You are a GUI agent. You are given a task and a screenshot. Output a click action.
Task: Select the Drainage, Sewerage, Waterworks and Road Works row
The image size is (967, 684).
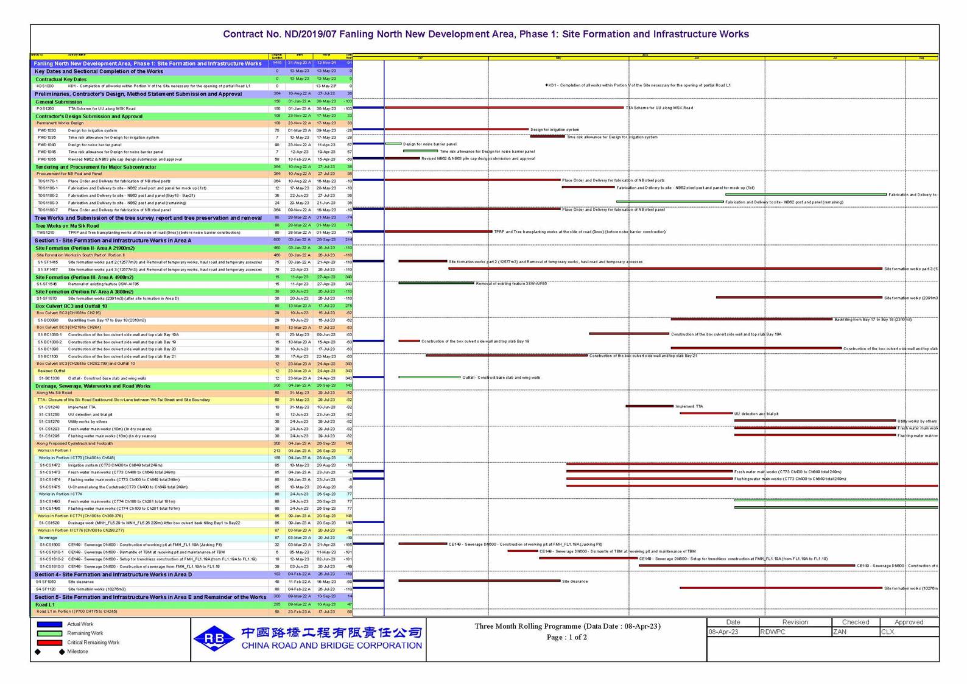point(192,386)
